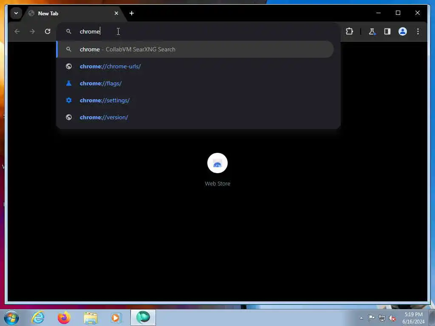Screen dimensions: 435x326
Task: Select chrome CollabVM SearXNG Search suggestion
Action: 195,49
